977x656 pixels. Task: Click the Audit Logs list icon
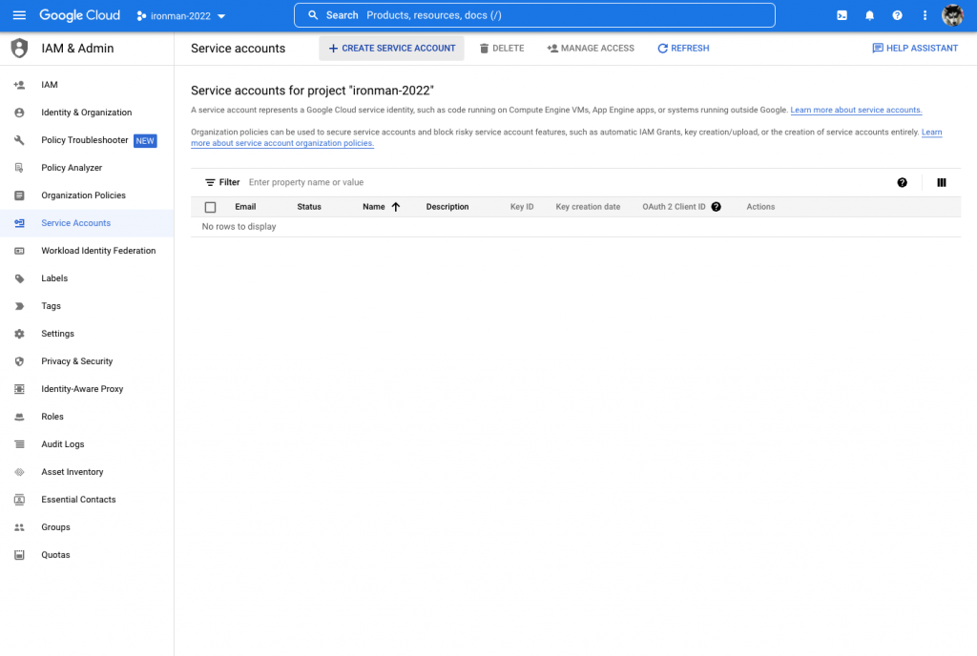[x=19, y=444]
